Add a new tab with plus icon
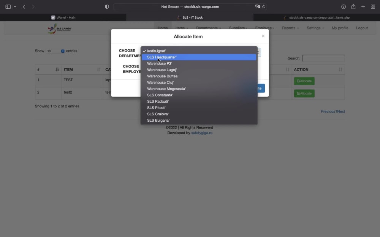Viewport: 380px width, 237px height. click(363, 7)
